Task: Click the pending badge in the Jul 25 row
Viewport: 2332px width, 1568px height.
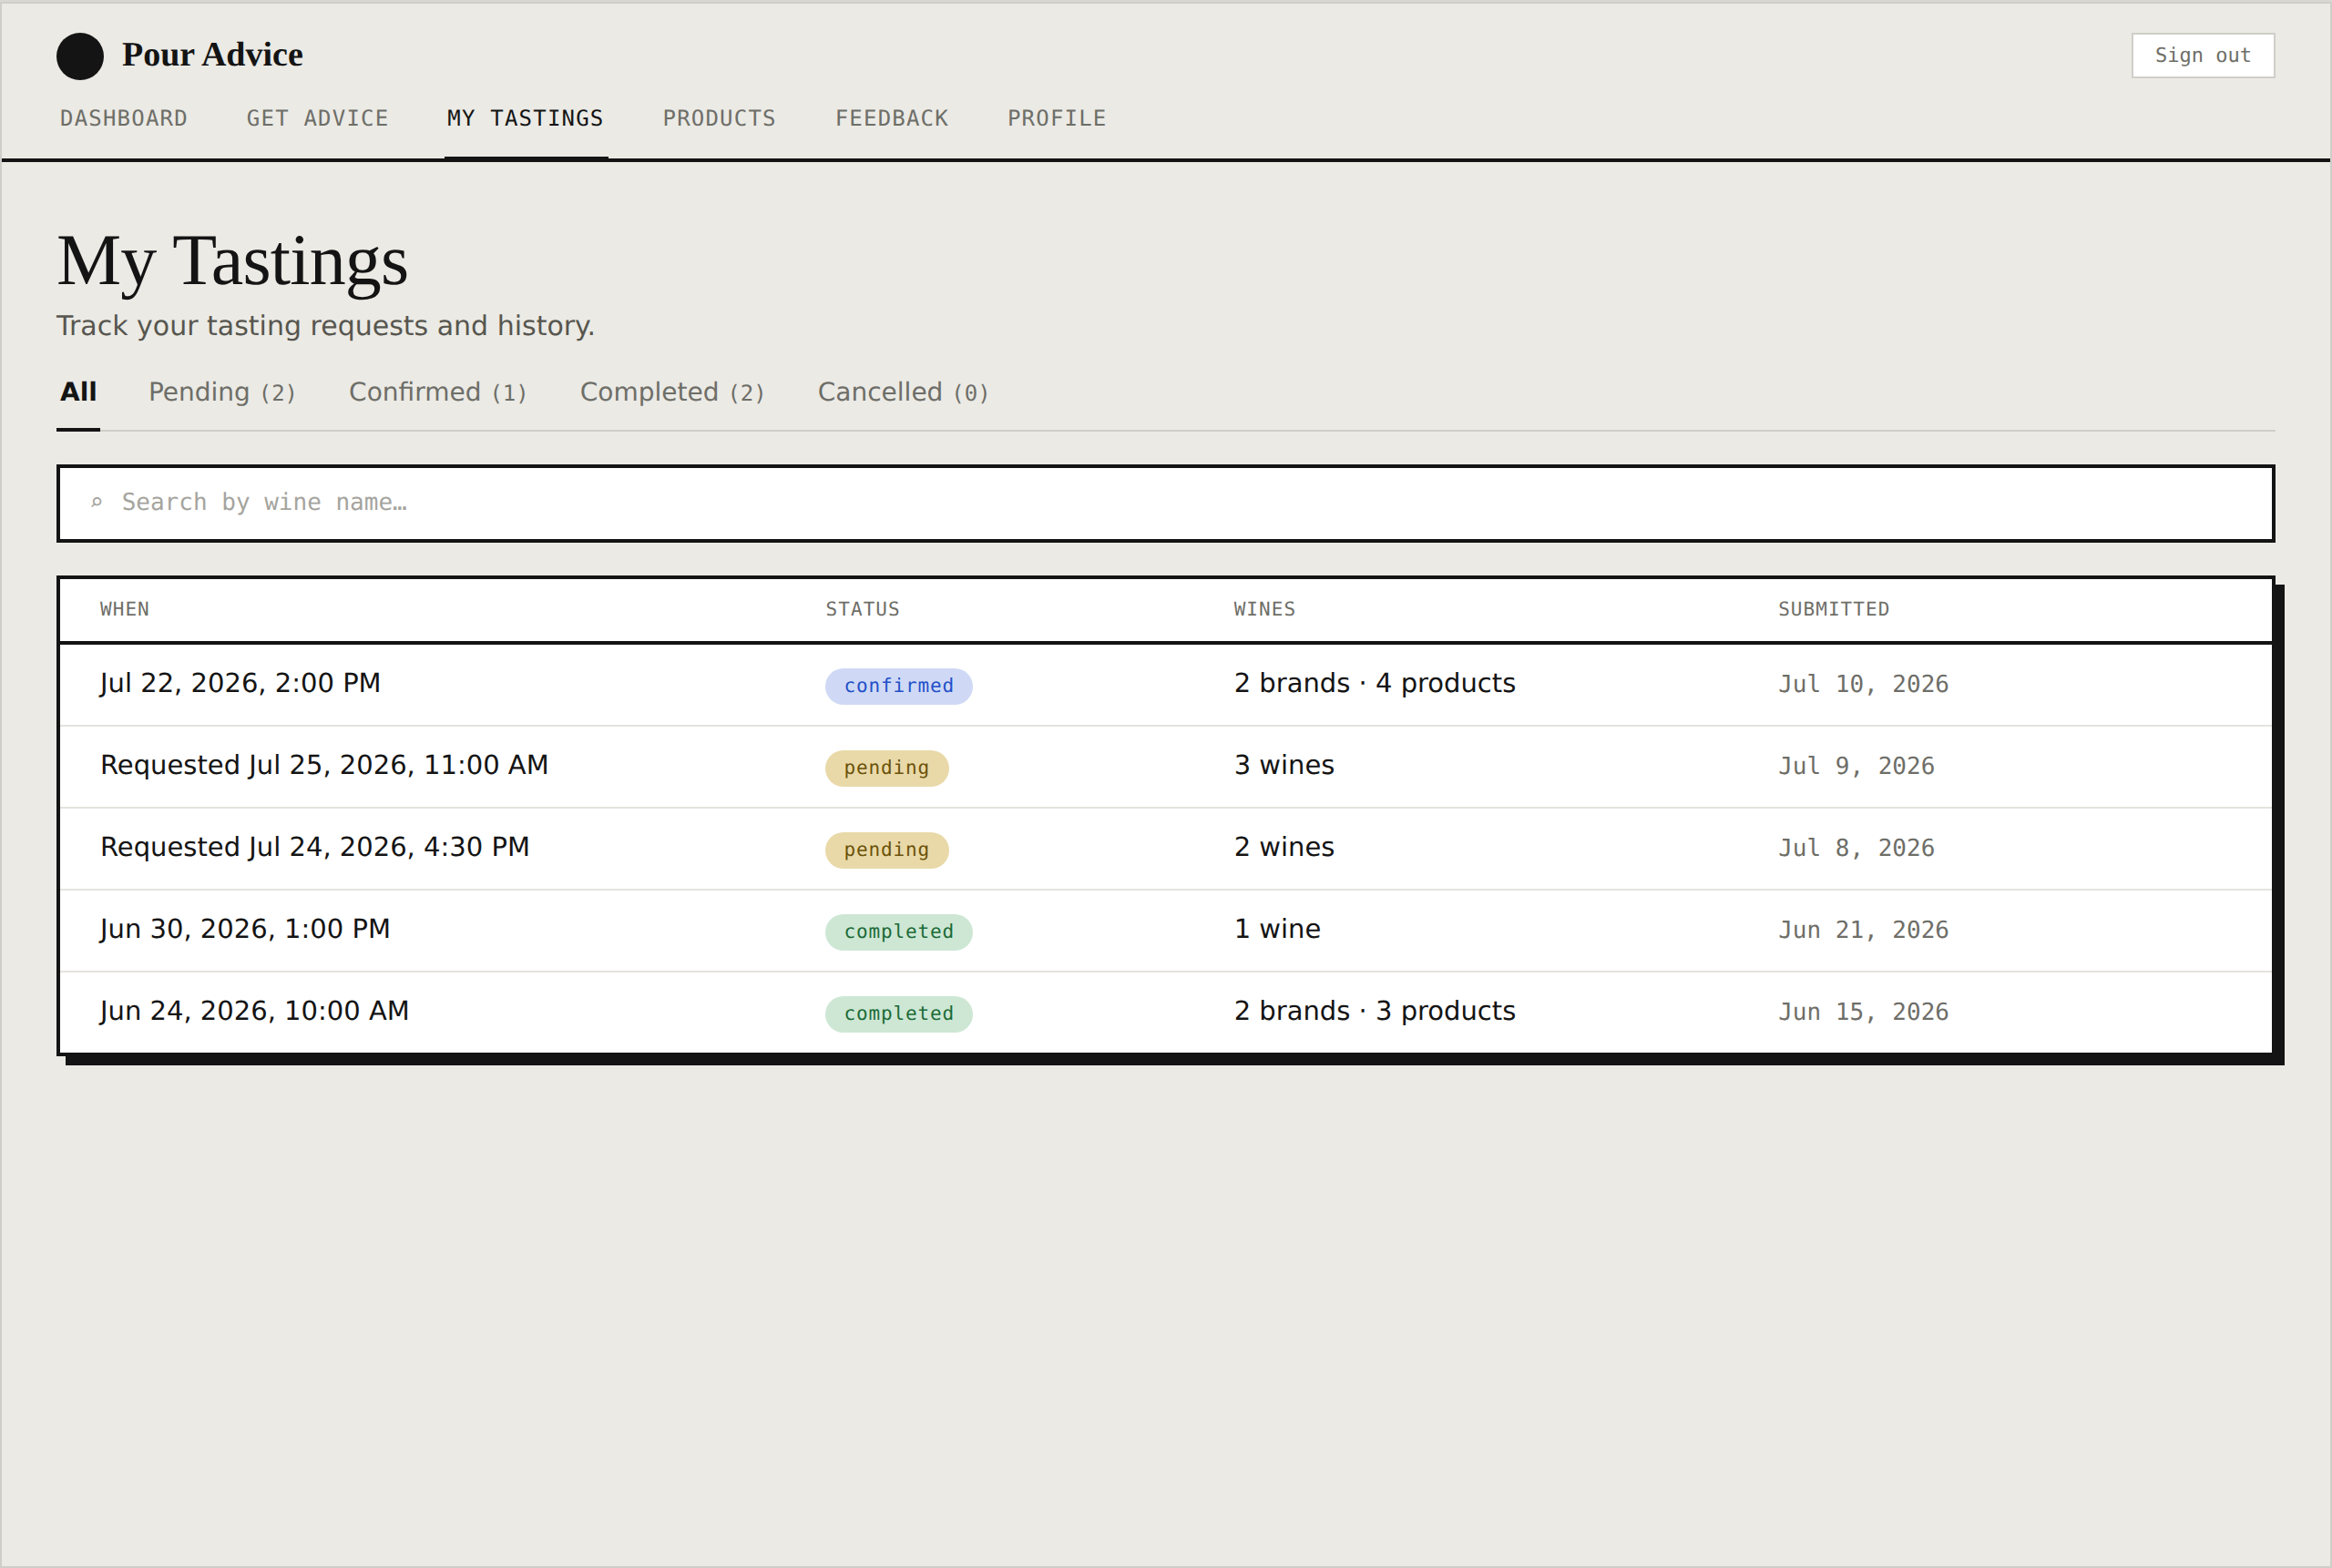Action: (886, 768)
